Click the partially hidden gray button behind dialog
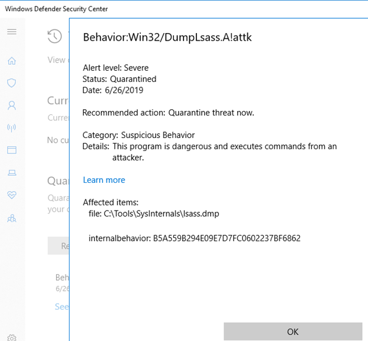 pyautogui.click(x=58, y=245)
